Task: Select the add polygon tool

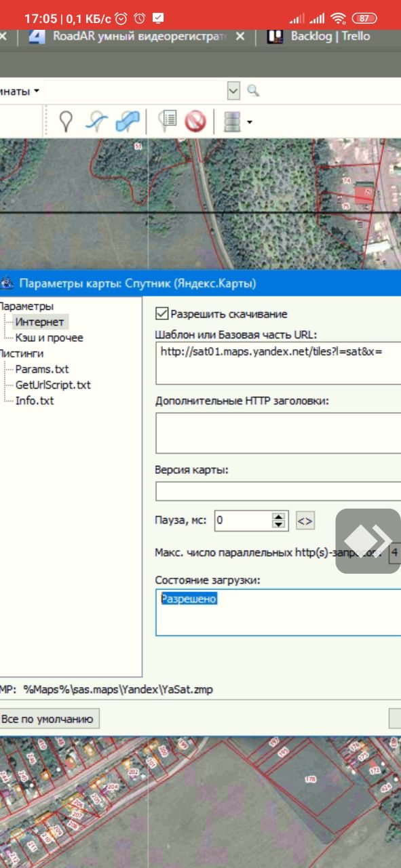Action: (127, 121)
